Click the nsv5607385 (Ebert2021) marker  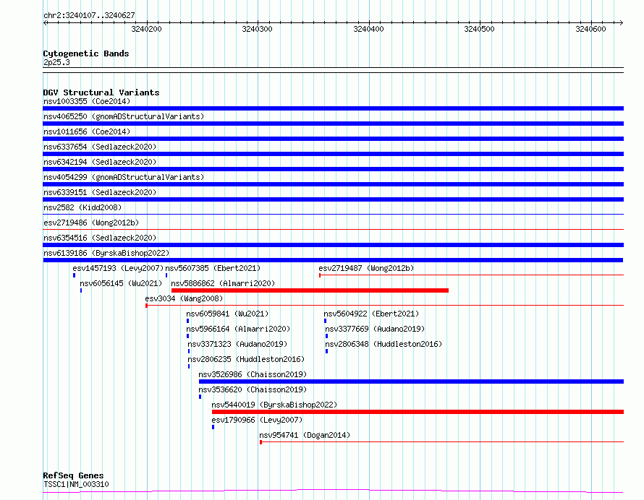pyautogui.click(x=166, y=275)
